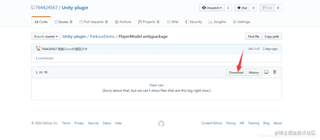The image size is (320, 140).
Task: Click PlayerModel.unitypackage file name text
Action: (143, 36)
